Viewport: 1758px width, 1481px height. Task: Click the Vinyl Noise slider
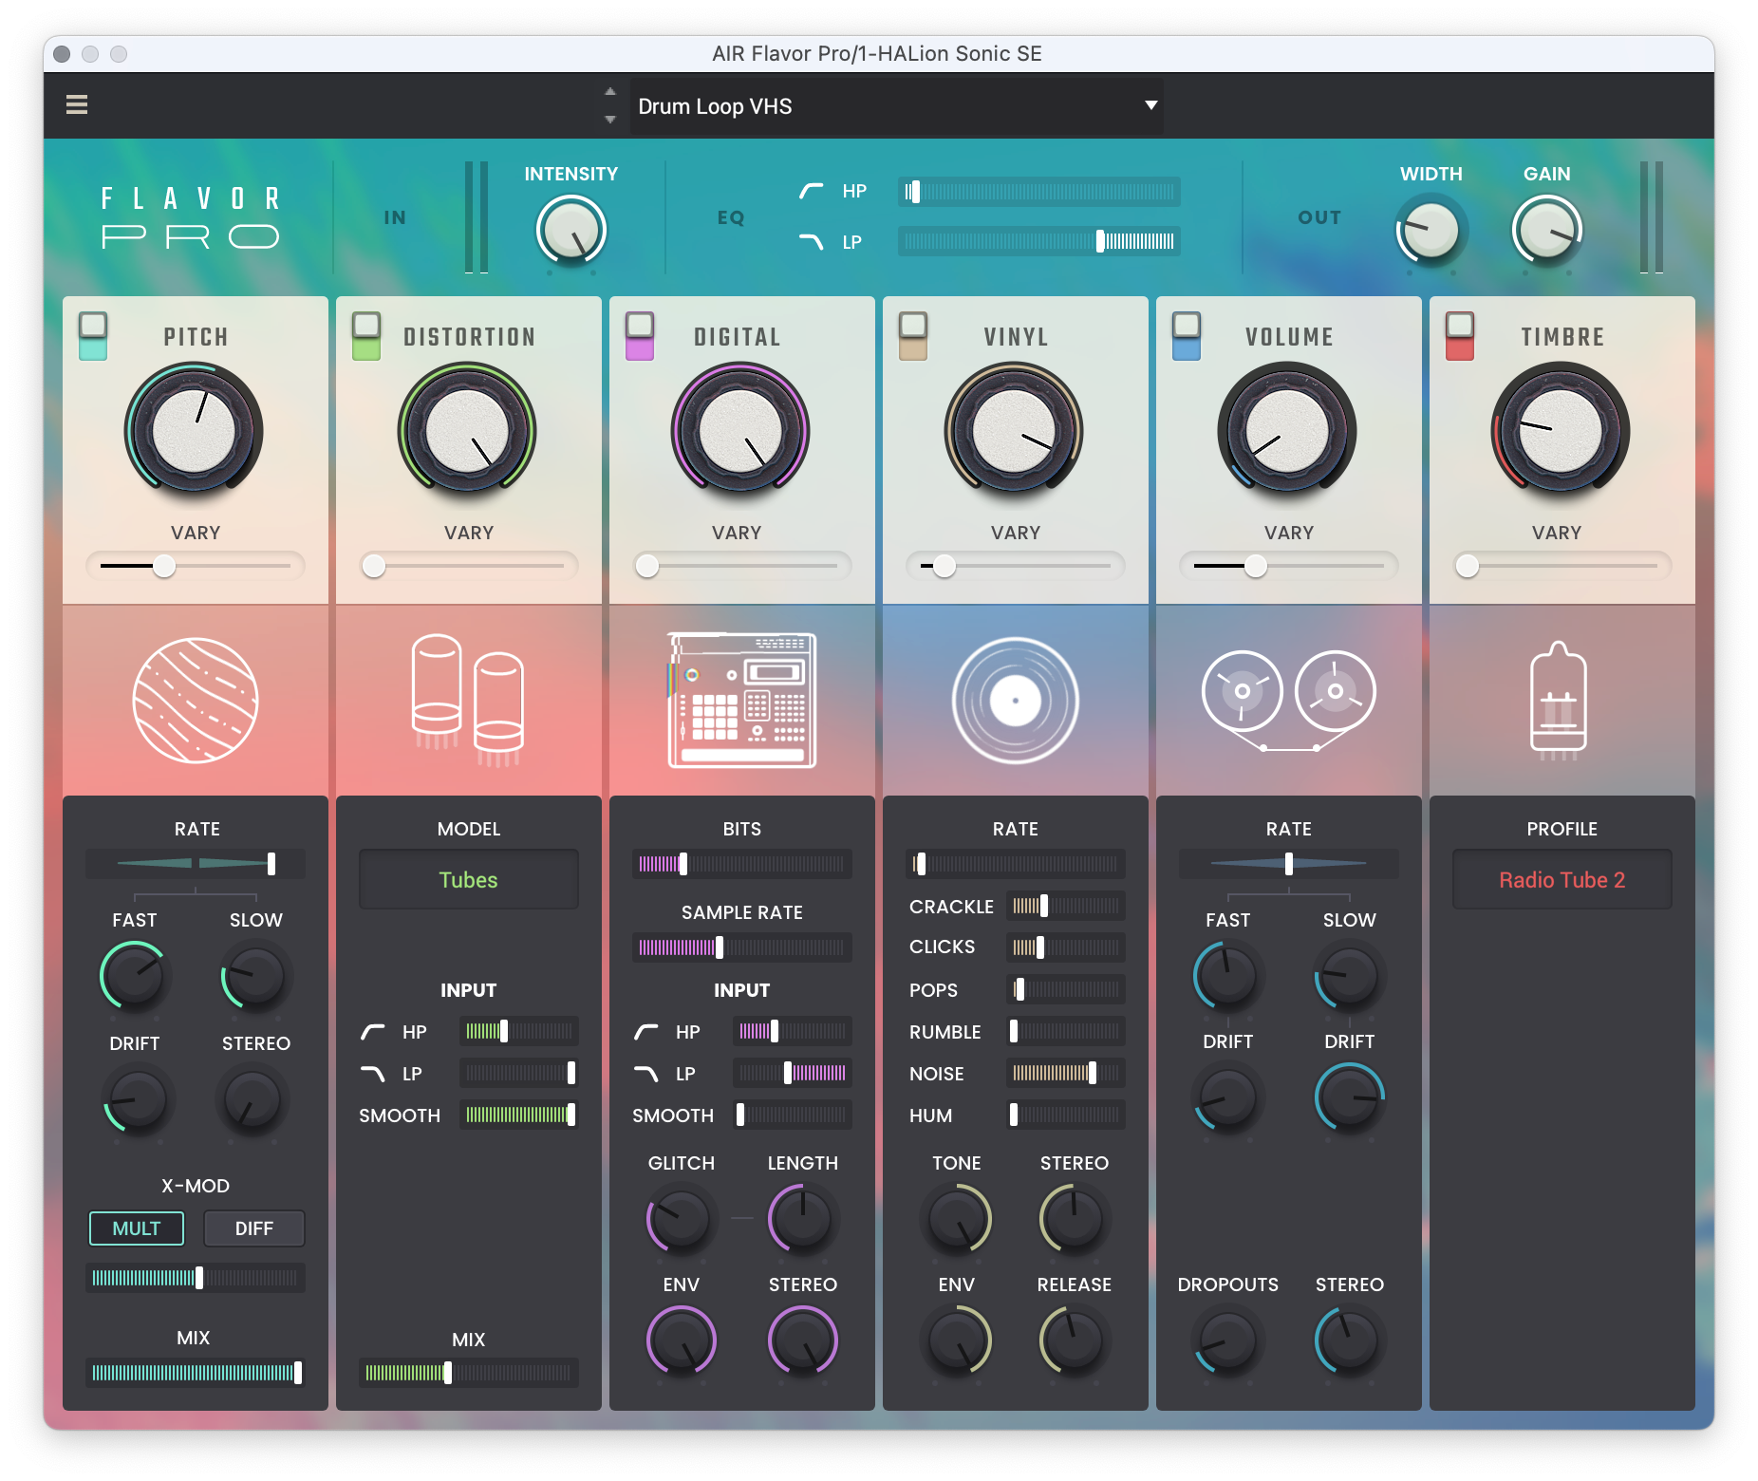1066,1073
